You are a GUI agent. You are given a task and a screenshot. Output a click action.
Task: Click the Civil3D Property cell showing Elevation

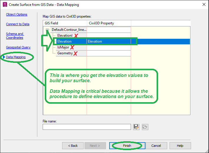coord(109,41)
